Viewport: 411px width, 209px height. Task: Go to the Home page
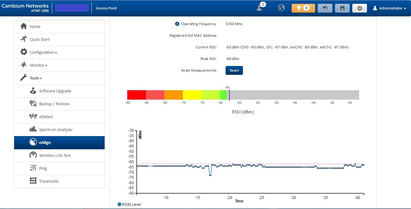pos(35,27)
